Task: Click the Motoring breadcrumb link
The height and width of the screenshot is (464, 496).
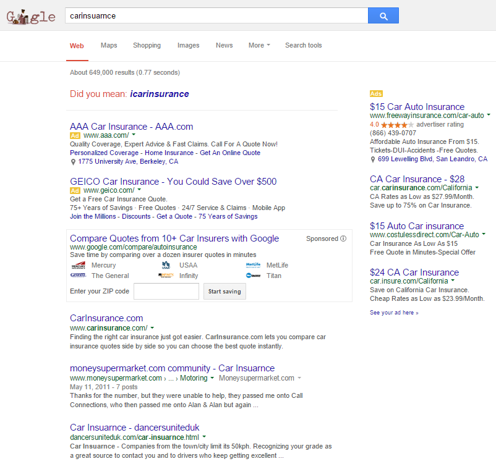Action: [194, 378]
